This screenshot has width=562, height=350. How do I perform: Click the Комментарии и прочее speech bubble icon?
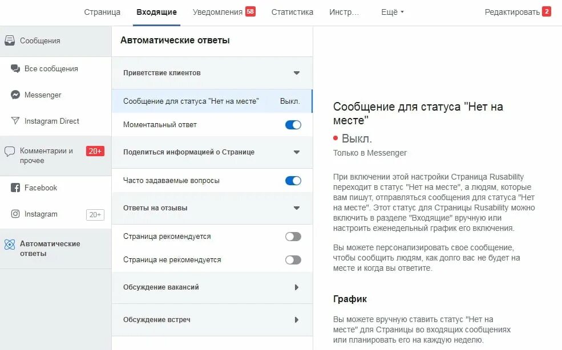tap(10, 151)
